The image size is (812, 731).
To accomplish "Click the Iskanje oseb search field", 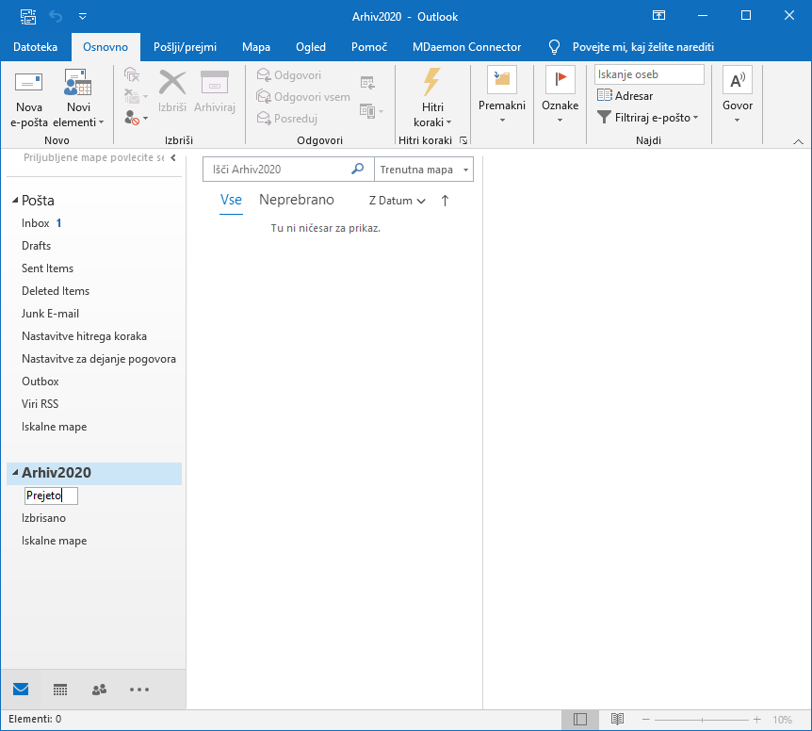I will click(x=649, y=74).
